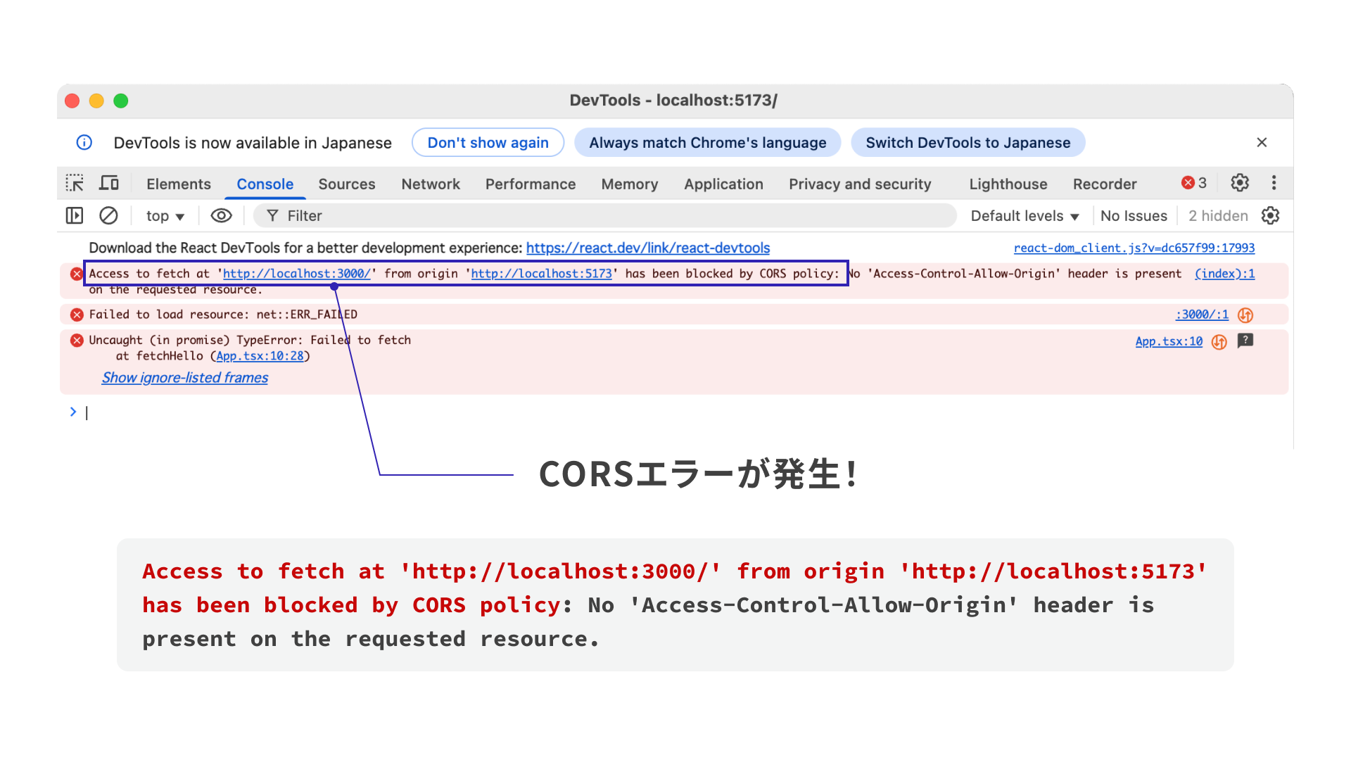Click orange request icon beside App.tsx:10
Screen dimensions: 1351x760
(1219, 342)
